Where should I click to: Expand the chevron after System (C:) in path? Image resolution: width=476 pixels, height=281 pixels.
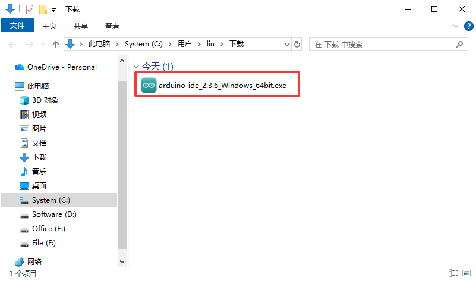[x=170, y=45]
